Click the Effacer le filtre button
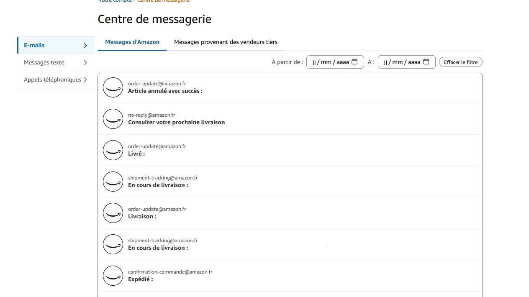Viewport: 529px width, 297px height. coord(461,62)
